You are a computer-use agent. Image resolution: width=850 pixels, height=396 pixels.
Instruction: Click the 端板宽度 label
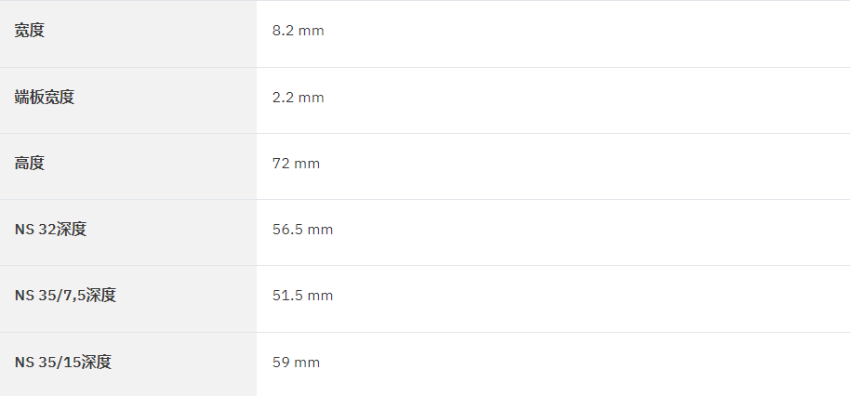pos(45,98)
